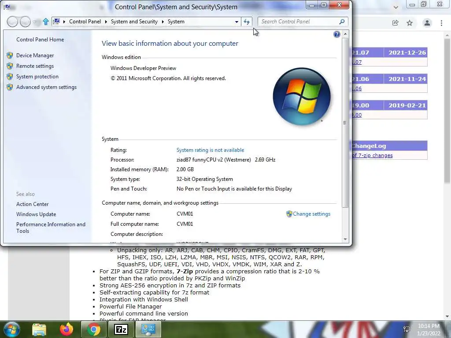The width and height of the screenshot is (451, 338).
Task: Click the 32-bit Operating System text
Action: click(x=204, y=179)
